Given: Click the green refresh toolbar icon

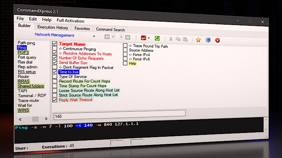Looking at the screenshot, I should click(157, 38).
